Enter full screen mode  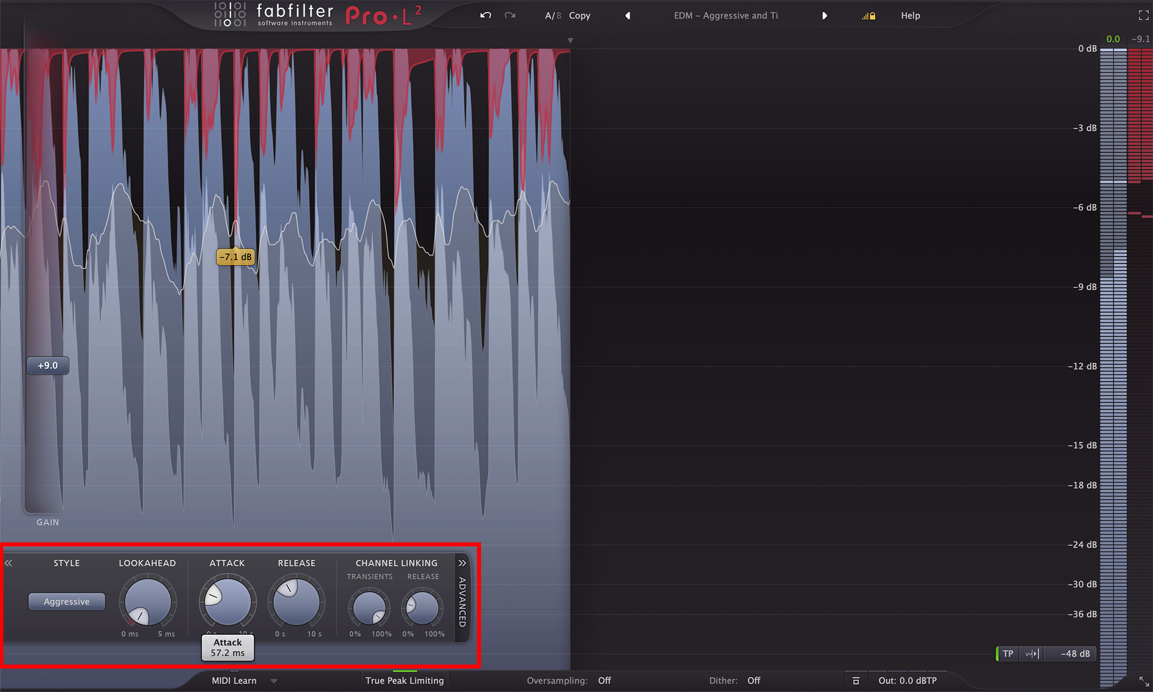(x=1143, y=16)
